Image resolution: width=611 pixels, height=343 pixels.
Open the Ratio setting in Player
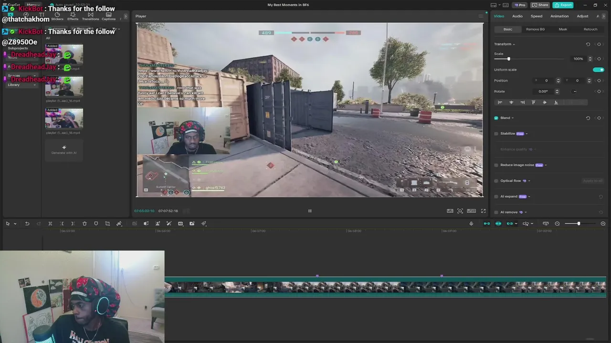click(x=471, y=211)
